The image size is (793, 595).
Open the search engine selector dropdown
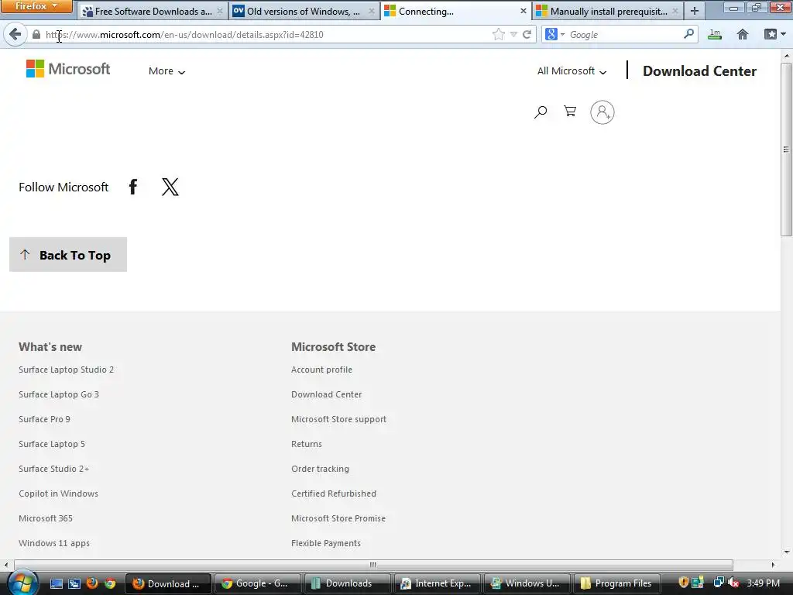[x=554, y=34]
